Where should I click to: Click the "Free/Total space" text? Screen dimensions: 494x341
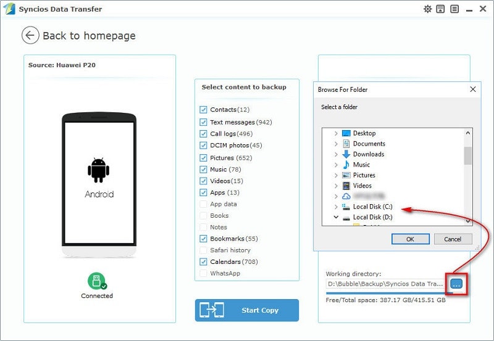(385, 300)
